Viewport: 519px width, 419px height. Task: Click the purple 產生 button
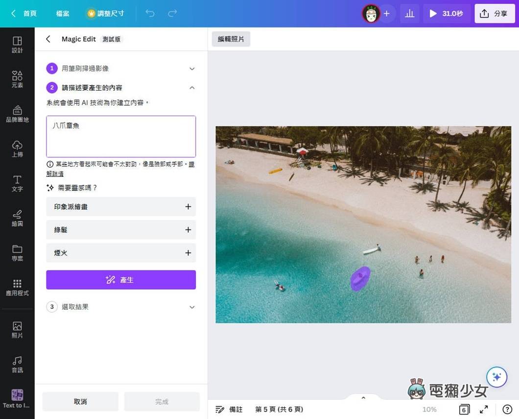(120, 280)
